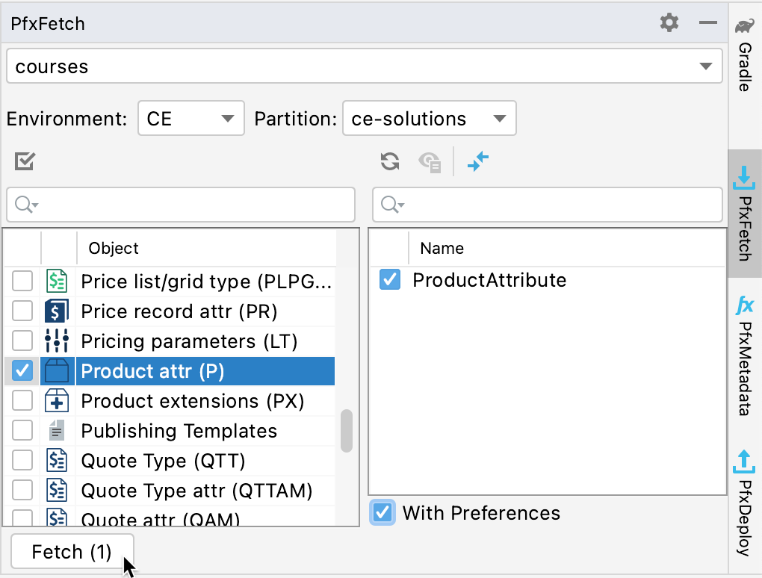Click the Publishing Templates document icon
The height and width of the screenshot is (578, 762).
58,431
